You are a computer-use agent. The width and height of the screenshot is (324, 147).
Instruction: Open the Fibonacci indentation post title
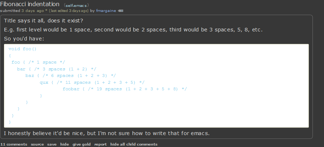point(30,4)
